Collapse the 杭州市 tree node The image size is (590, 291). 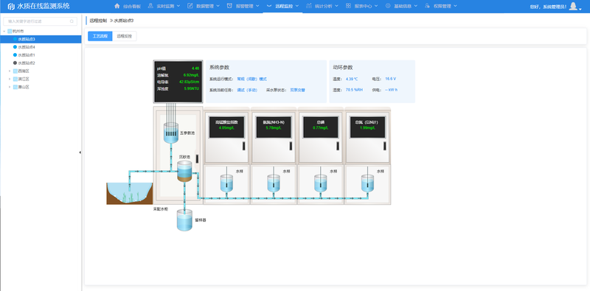[x=4, y=31]
